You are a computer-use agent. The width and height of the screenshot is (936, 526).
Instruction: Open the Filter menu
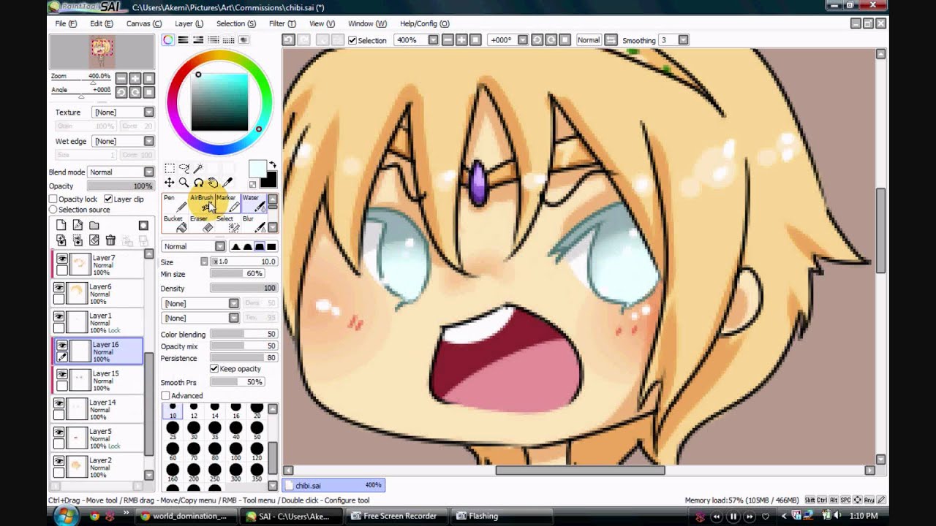pos(282,23)
